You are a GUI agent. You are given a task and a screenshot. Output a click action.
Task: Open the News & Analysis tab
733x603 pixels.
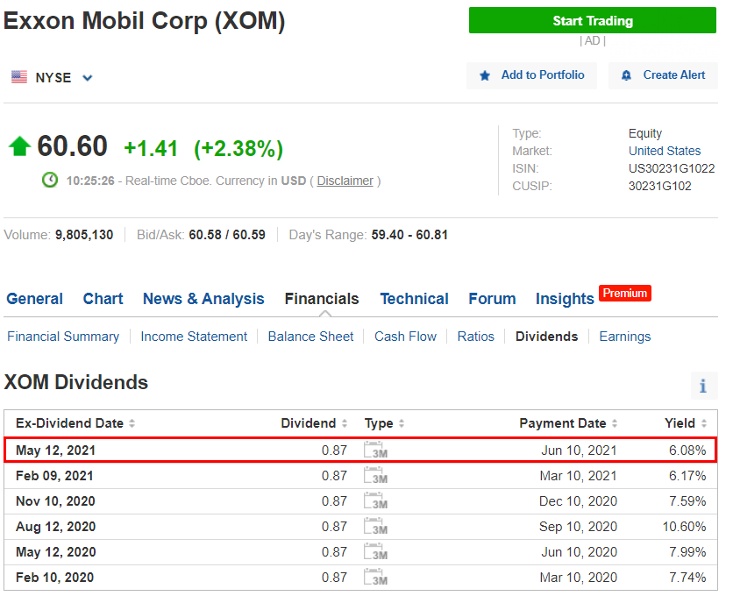203,299
